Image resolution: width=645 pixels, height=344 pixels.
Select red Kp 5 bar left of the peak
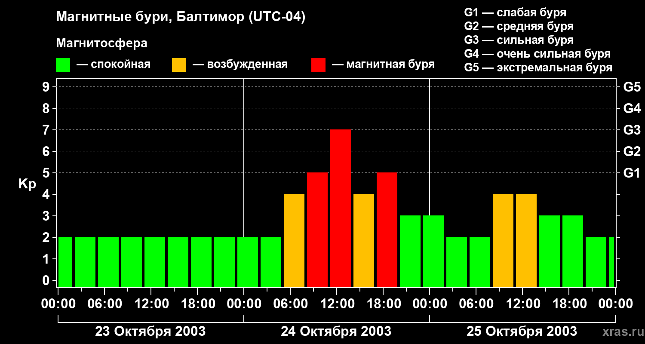(317, 230)
